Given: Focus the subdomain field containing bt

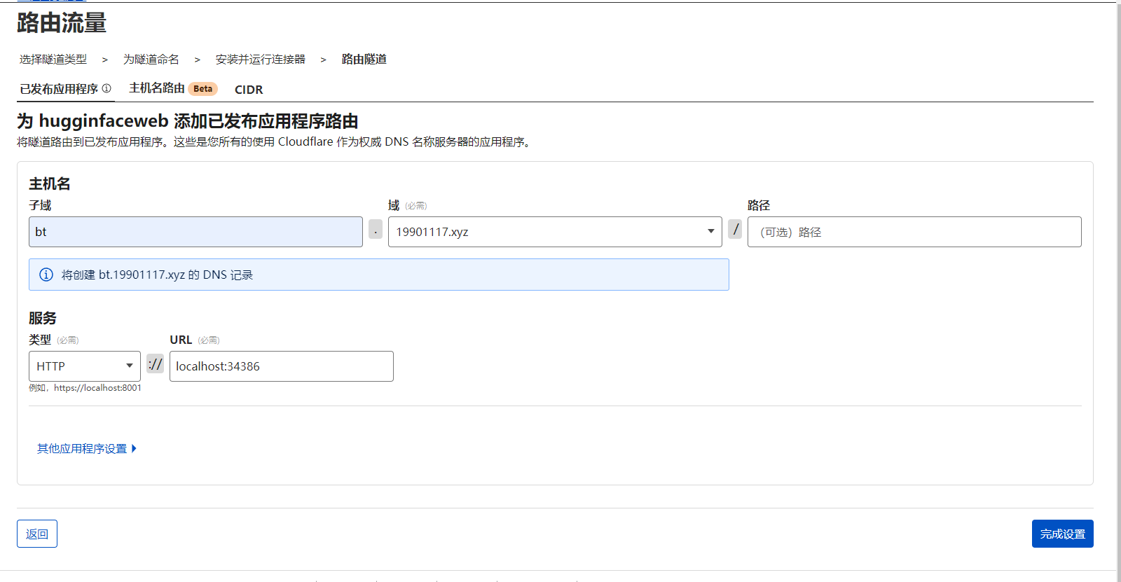Looking at the screenshot, I should click(195, 232).
